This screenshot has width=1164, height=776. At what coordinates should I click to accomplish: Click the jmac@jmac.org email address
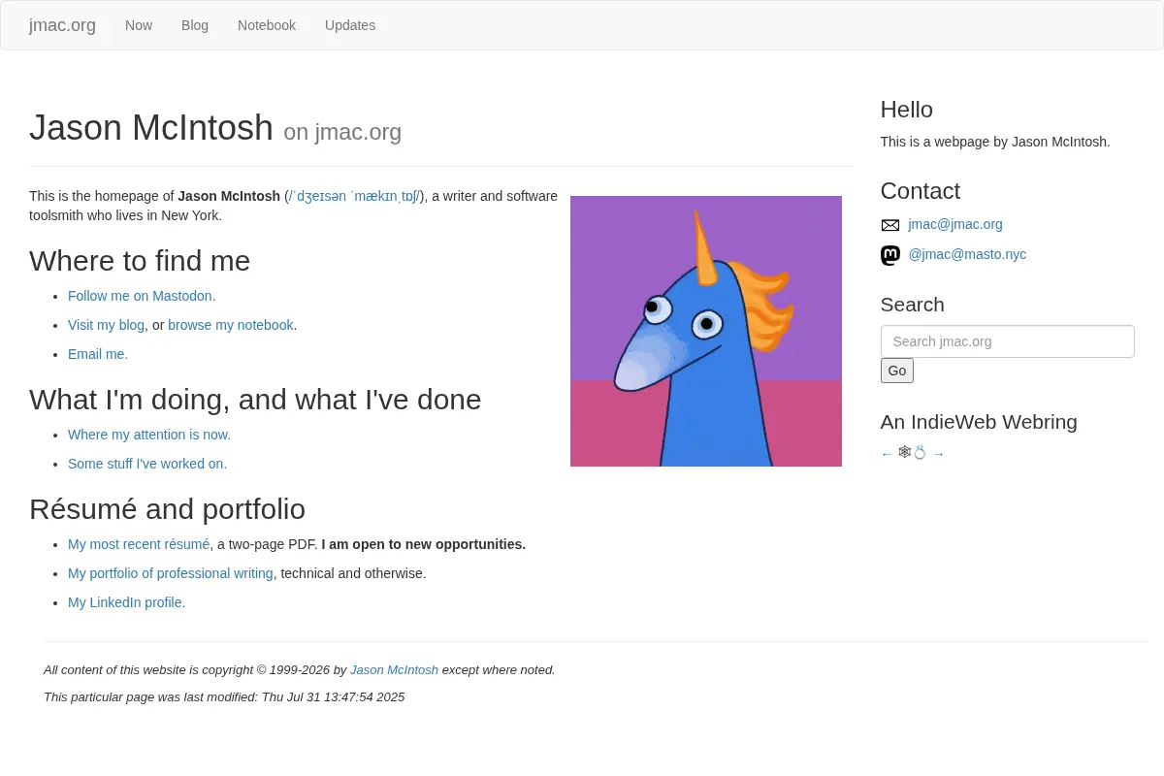click(x=955, y=224)
